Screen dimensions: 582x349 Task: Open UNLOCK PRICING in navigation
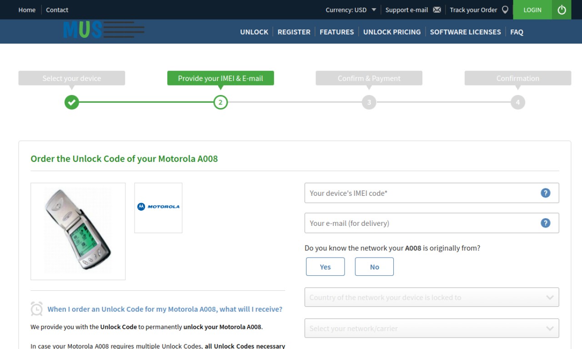(x=392, y=32)
